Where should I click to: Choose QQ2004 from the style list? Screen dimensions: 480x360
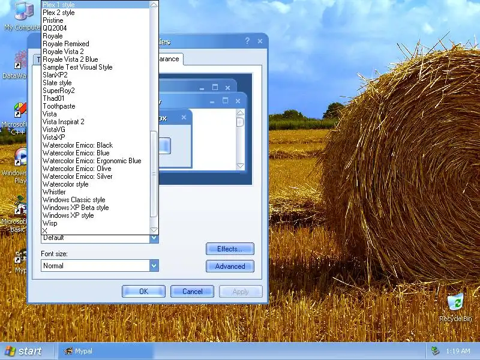click(95, 28)
